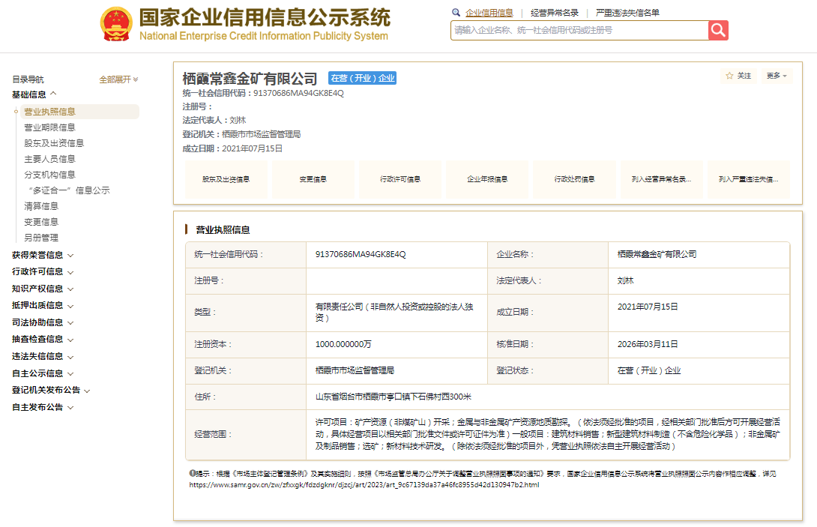The height and width of the screenshot is (527, 817).
Task: Open 行政许可信息 quick button
Action: click(x=400, y=180)
